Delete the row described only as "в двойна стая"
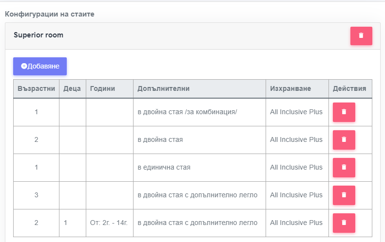This screenshot has width=385, height=242. coord(344,140)
